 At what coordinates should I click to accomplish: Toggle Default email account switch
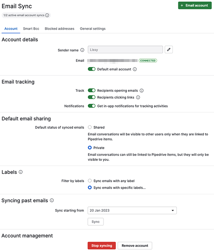[91, 69]
